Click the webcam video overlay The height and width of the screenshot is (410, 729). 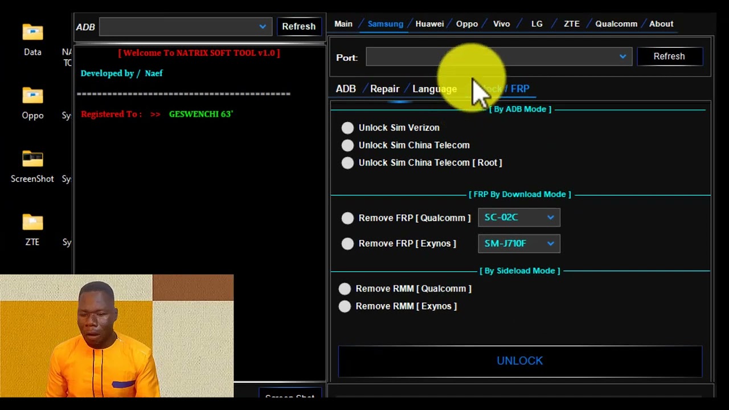(117, 336)
